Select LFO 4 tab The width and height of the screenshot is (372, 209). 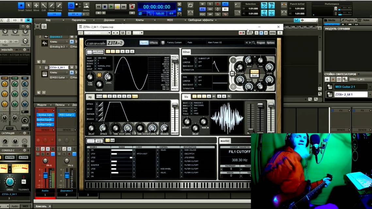[209, 96]
